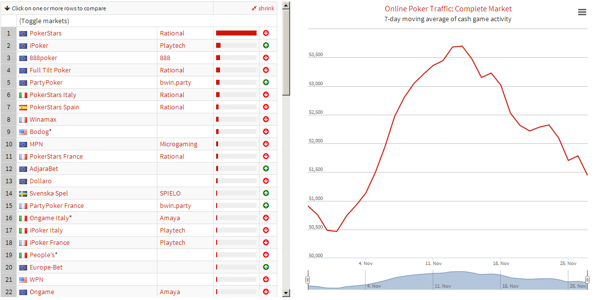Open the Microgaming network link
This screenshot has width=596, height=300.
point(179,144)
